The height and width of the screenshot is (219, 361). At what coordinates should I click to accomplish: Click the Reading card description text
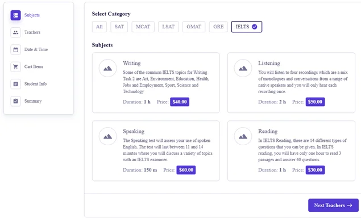pyautogui.click(x=302, y=150)
